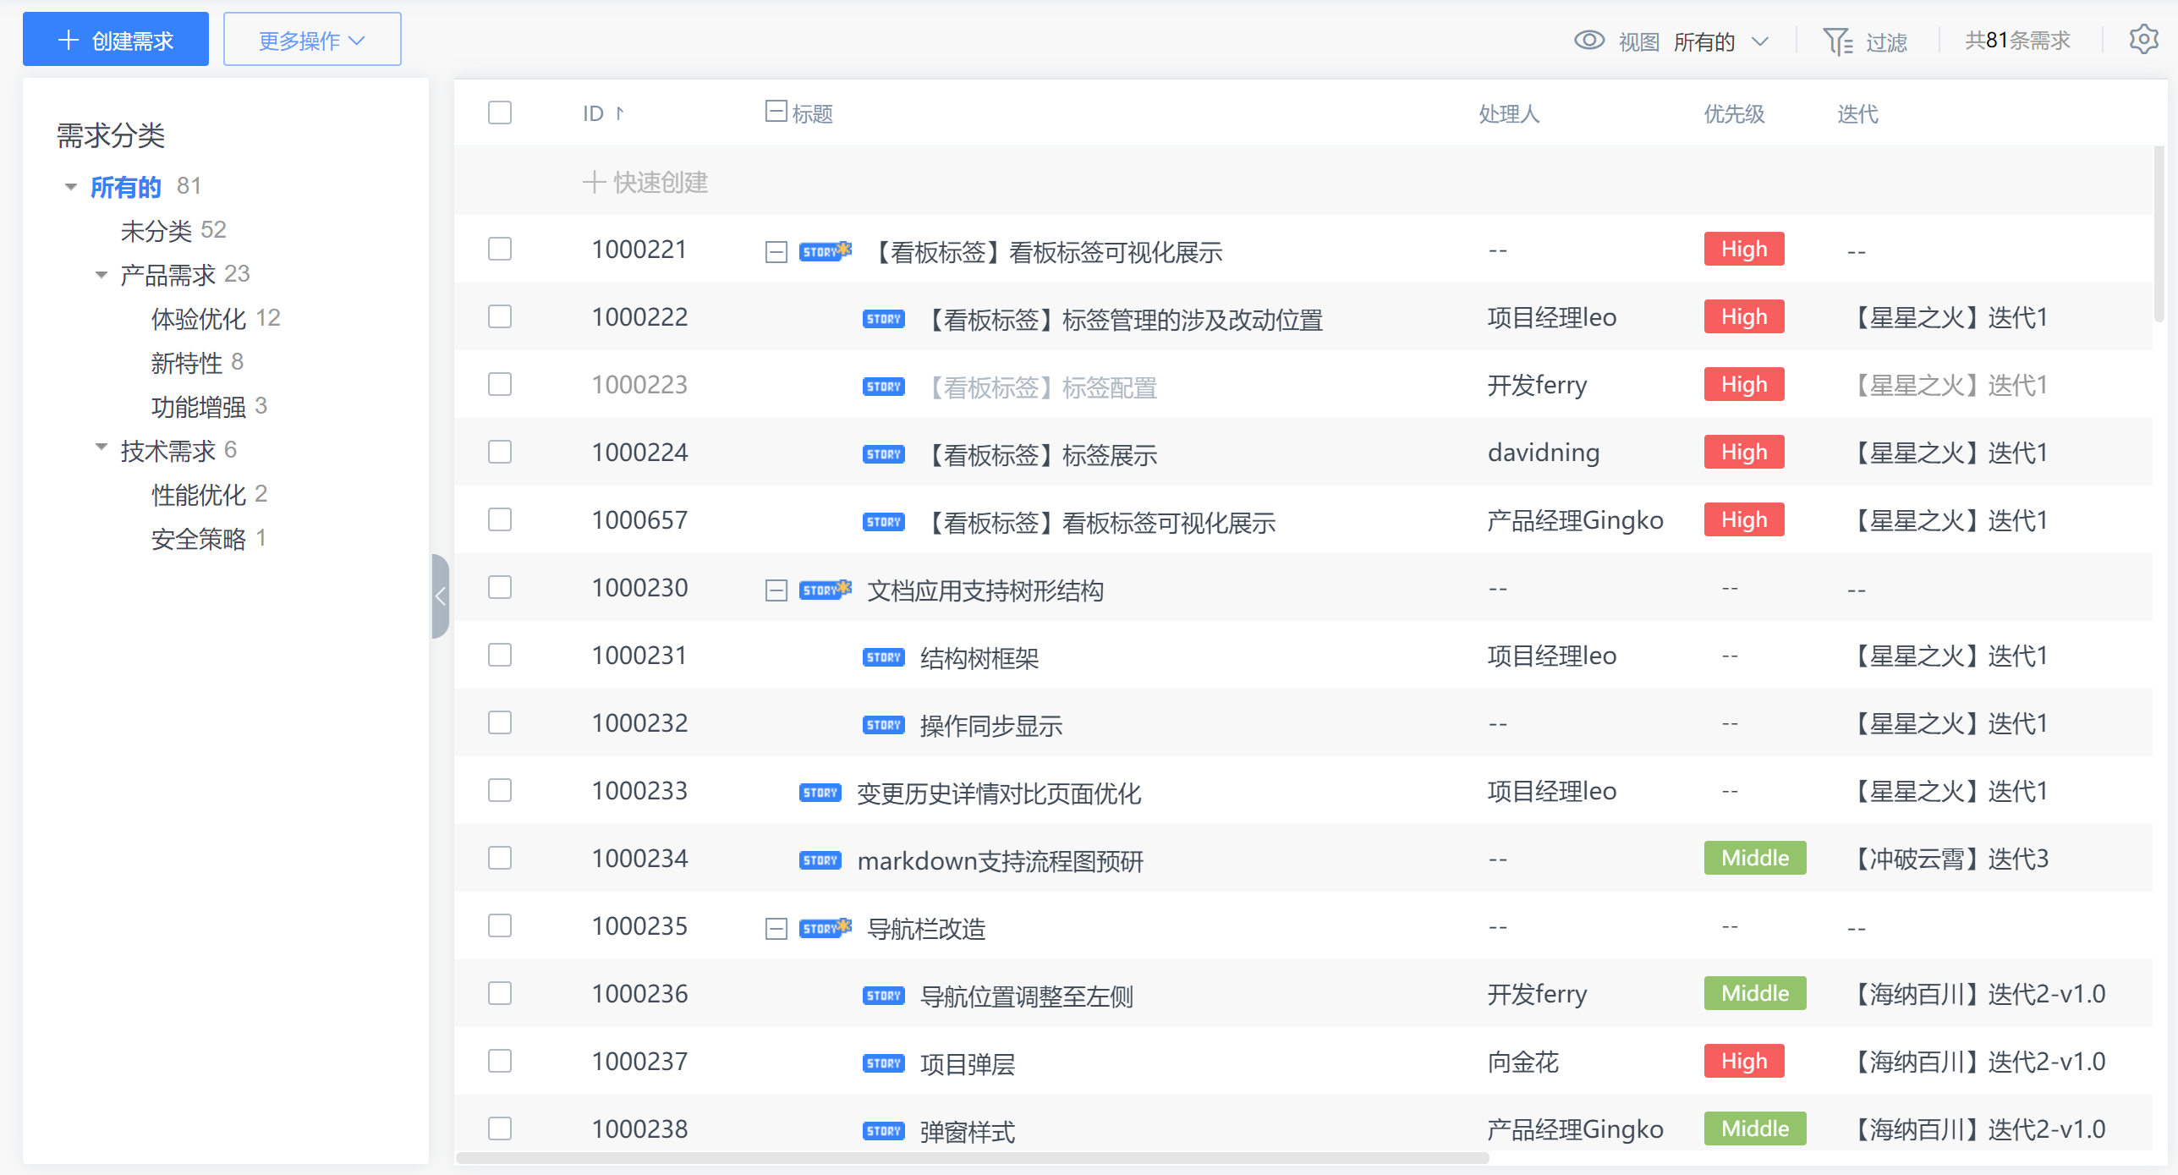Click story icon for row 1000233

820,793
